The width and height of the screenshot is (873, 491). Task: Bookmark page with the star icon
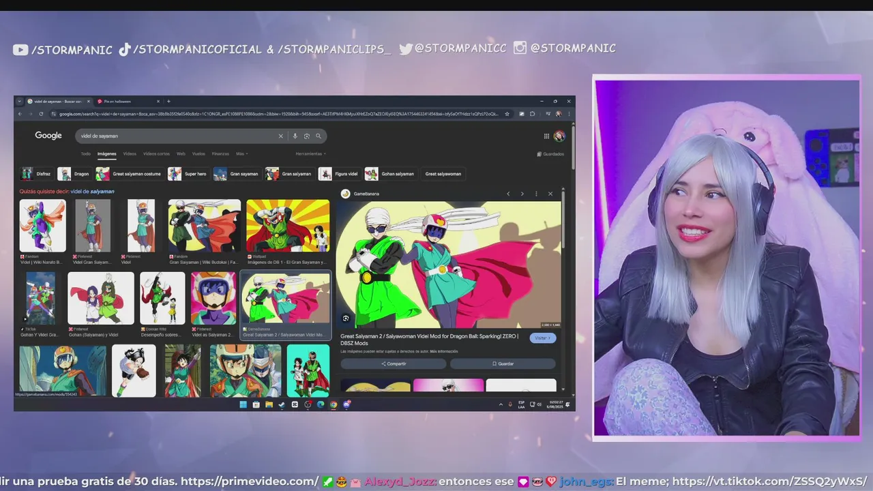507,114
